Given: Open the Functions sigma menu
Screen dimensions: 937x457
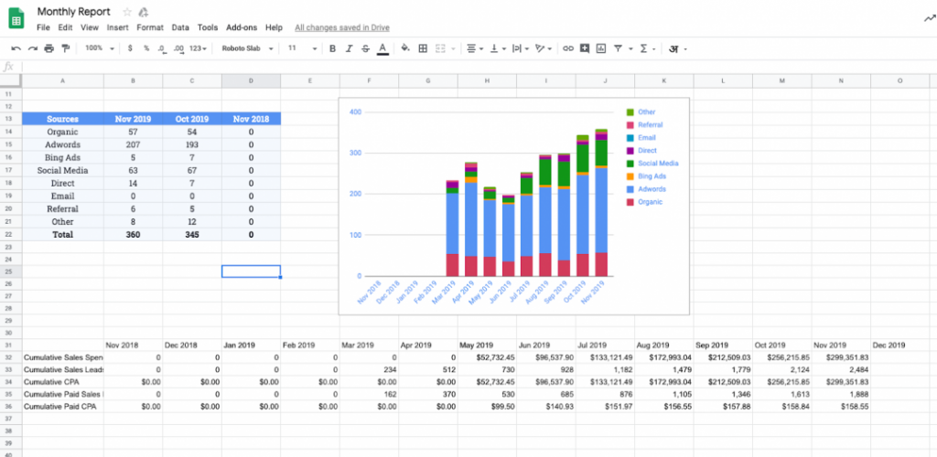Looking at the screenshot, I should tap(648, 48).
